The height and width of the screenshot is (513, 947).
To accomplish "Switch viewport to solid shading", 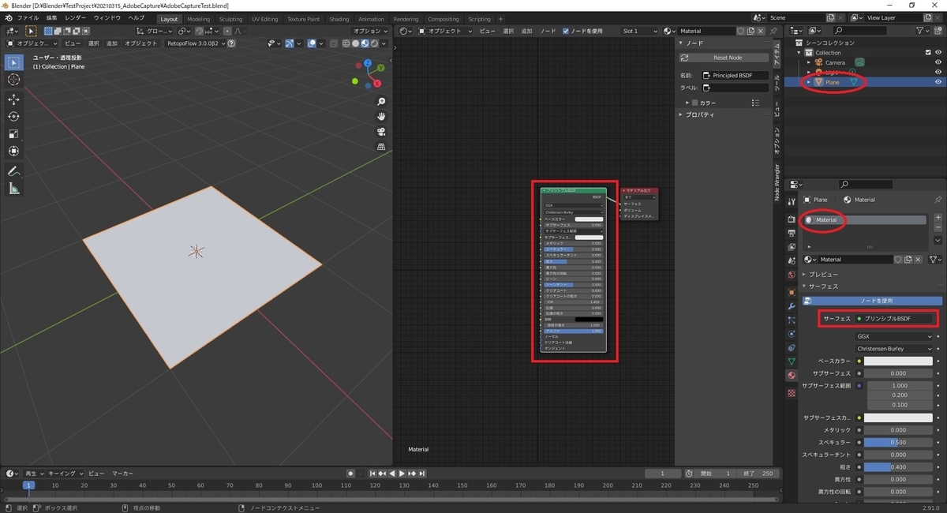I will [355, 43].
